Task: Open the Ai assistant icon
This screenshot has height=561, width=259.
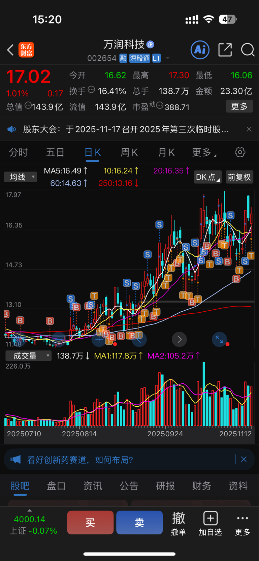Action: pos(200,50)
